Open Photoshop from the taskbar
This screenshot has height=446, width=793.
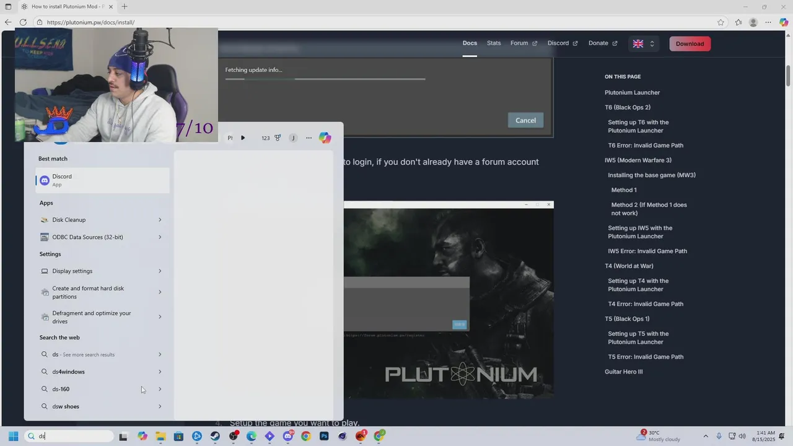tap(324, 436)
